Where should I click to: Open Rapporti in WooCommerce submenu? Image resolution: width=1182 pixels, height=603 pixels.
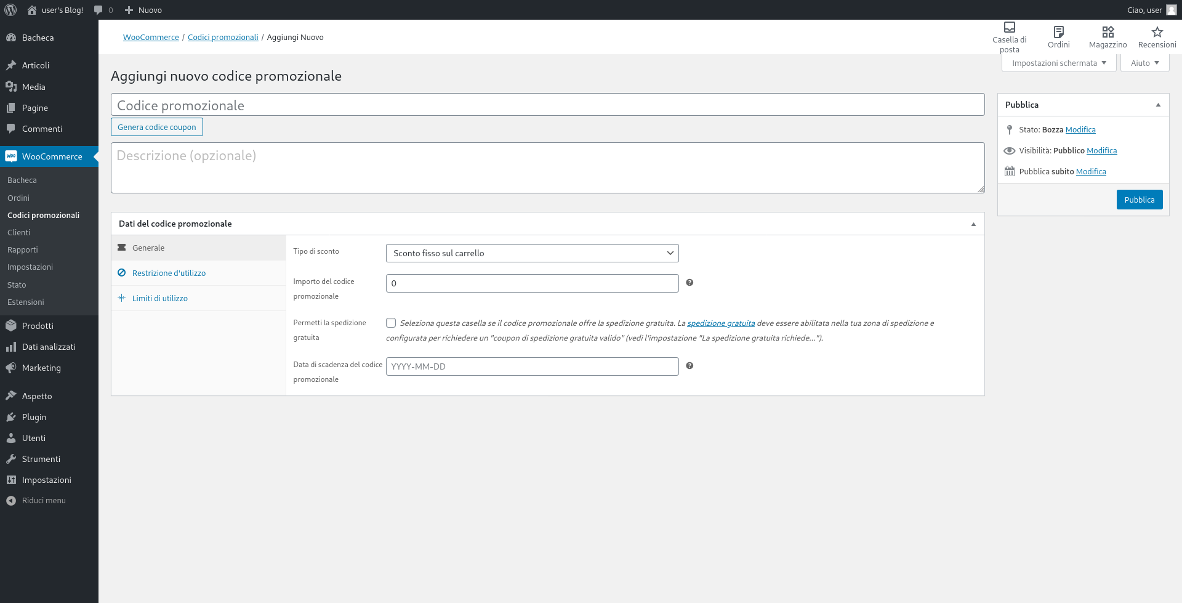click(x=23, y=249)
